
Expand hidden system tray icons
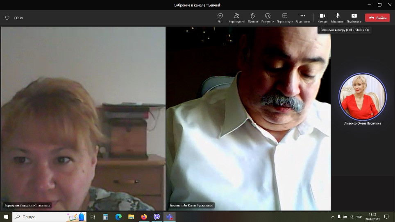[333, 217]
